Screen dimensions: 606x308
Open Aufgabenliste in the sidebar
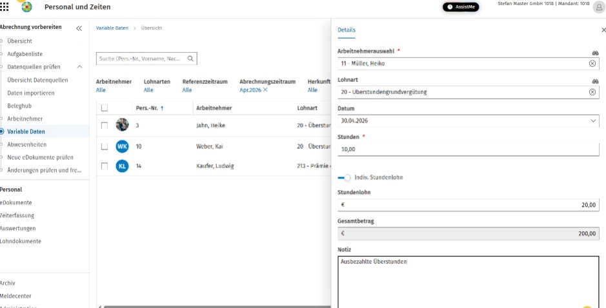pos(25,54)
